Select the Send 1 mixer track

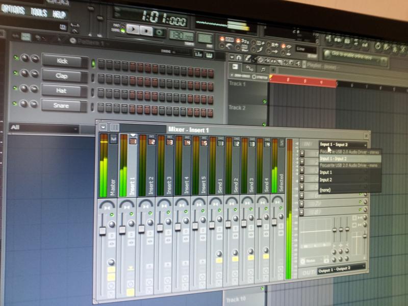click(216, 165)
